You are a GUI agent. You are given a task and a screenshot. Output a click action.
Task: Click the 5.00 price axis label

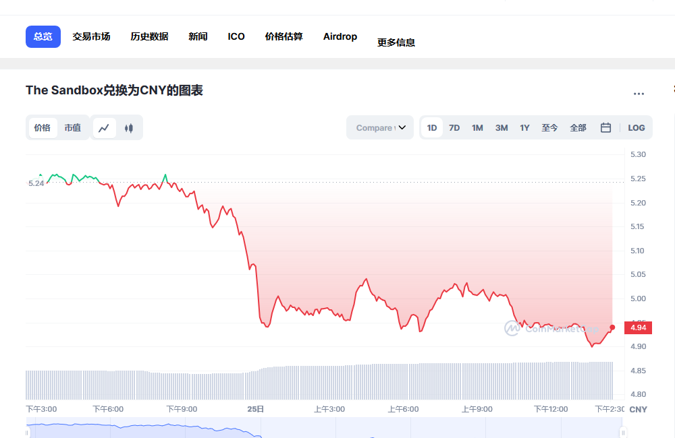pos(638,299)
